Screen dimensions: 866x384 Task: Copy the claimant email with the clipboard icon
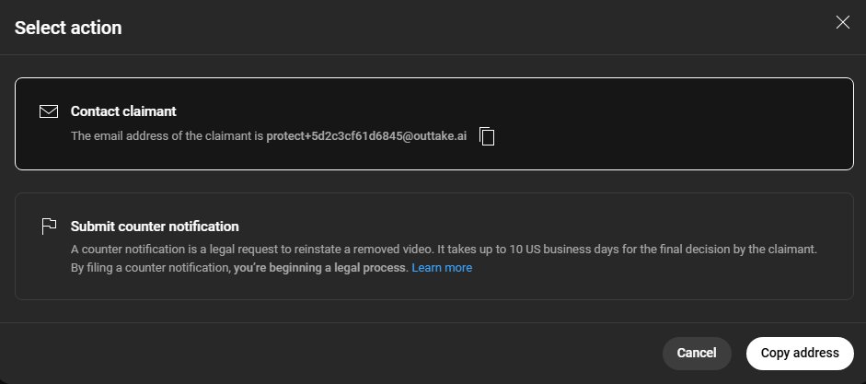[x=487, y=136]
